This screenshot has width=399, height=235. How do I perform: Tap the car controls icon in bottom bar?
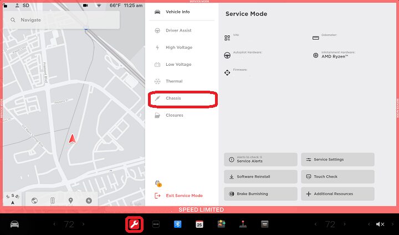click(x=15, y=224)
